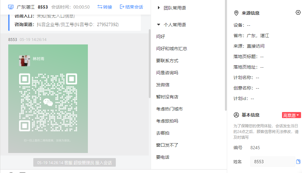Select the 问好 quick phrase
Image resolution: width=302 pixels, height=173 pixels.
[161, 37]
